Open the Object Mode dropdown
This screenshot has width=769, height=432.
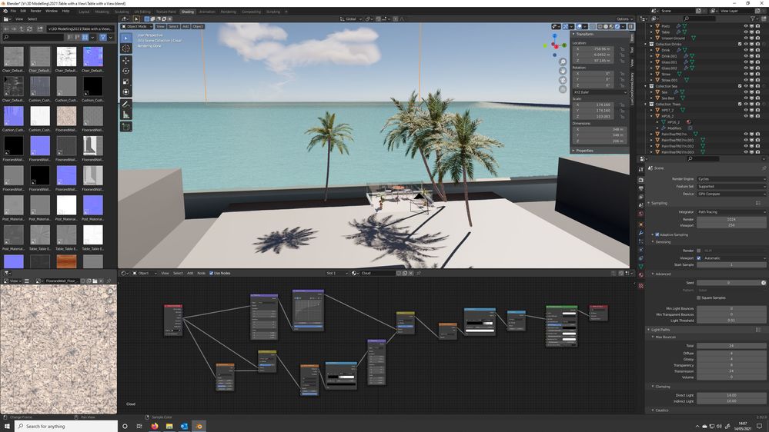point(137,26)
